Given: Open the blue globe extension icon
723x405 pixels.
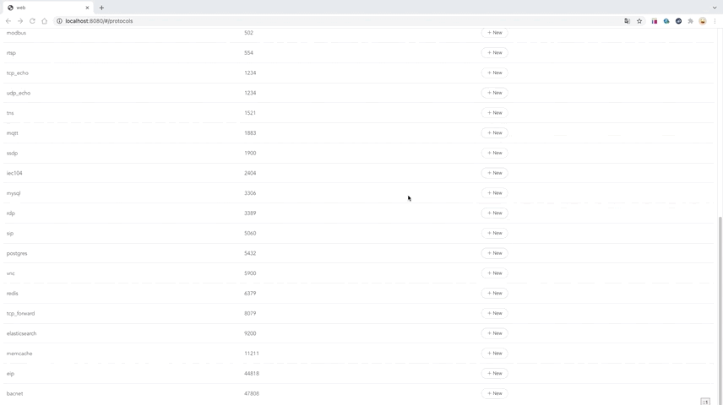Looking at the screenshot, I should (x=666, y=21).
